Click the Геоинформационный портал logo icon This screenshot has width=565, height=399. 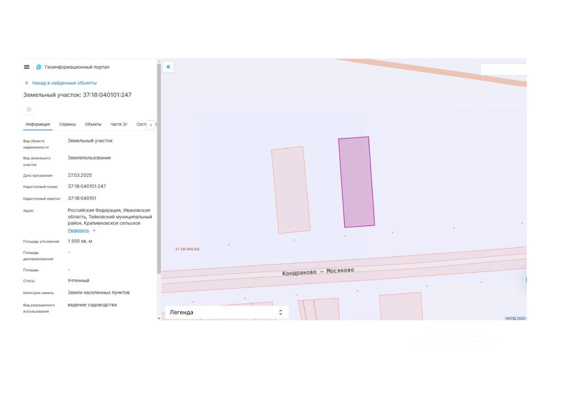(39, 67)
